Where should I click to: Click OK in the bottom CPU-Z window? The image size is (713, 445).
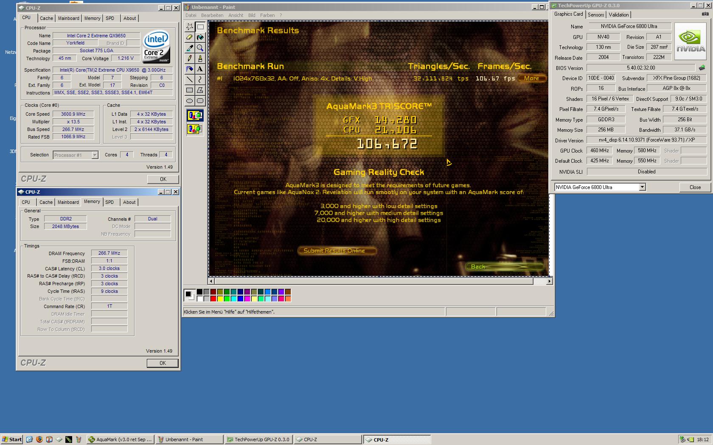point(163,363)
